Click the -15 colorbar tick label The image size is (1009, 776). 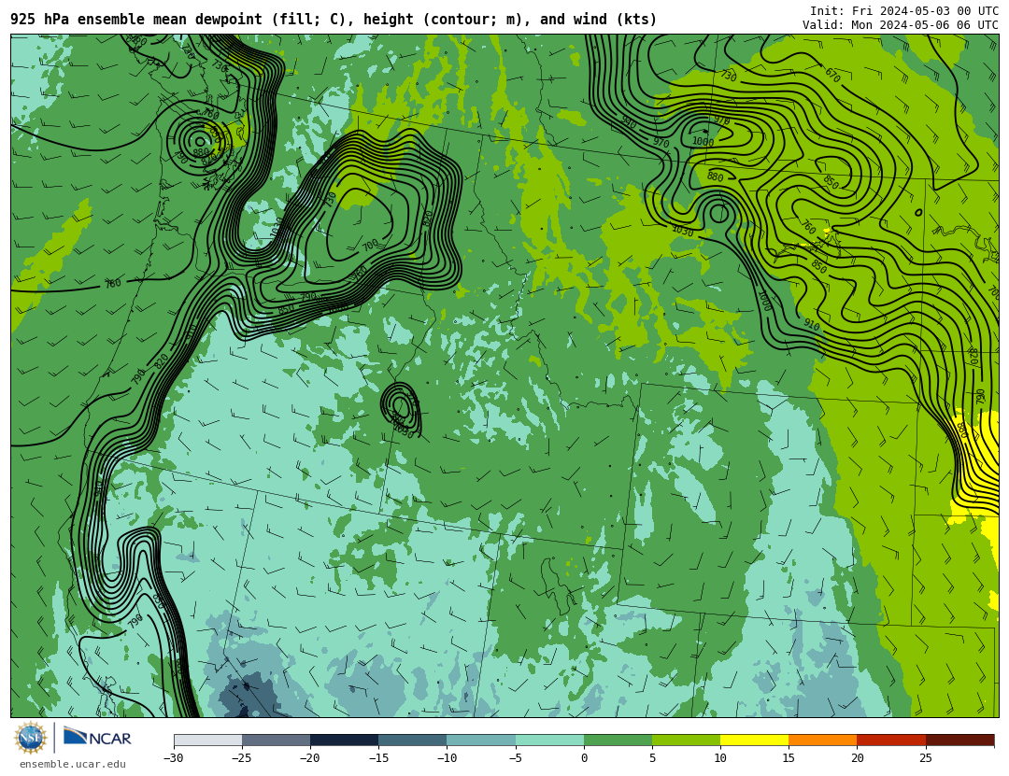377,758
